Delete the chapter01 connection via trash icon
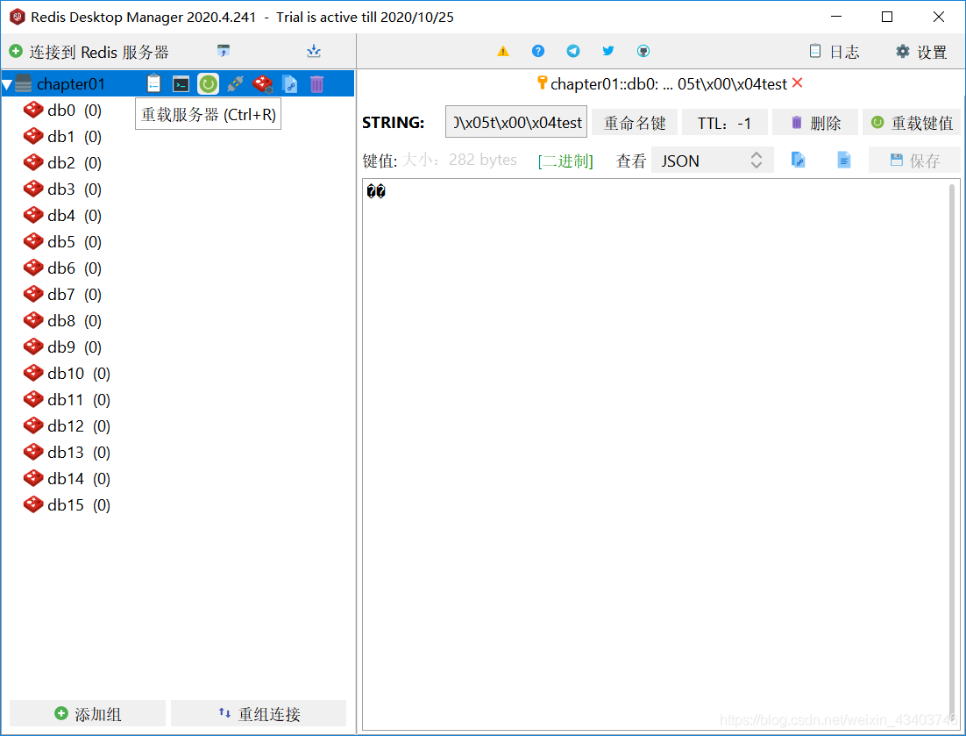966x736 pixels. click(x=316, y=83)
